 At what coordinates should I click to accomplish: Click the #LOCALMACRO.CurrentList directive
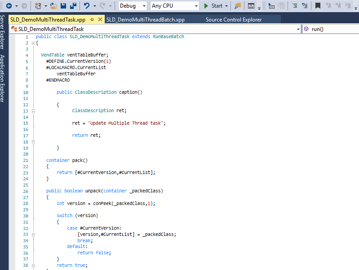(76, 67)
